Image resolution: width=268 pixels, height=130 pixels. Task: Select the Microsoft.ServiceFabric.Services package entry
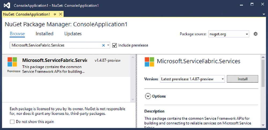pos(66,66)
